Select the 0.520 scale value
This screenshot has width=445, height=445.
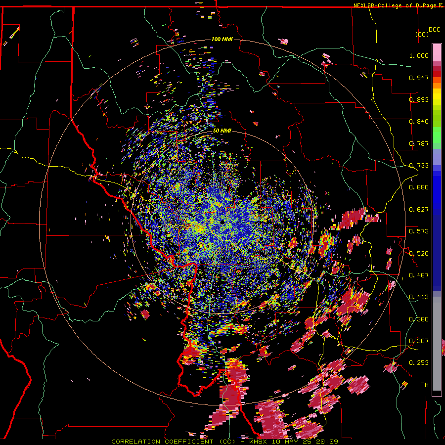(419, 253)
